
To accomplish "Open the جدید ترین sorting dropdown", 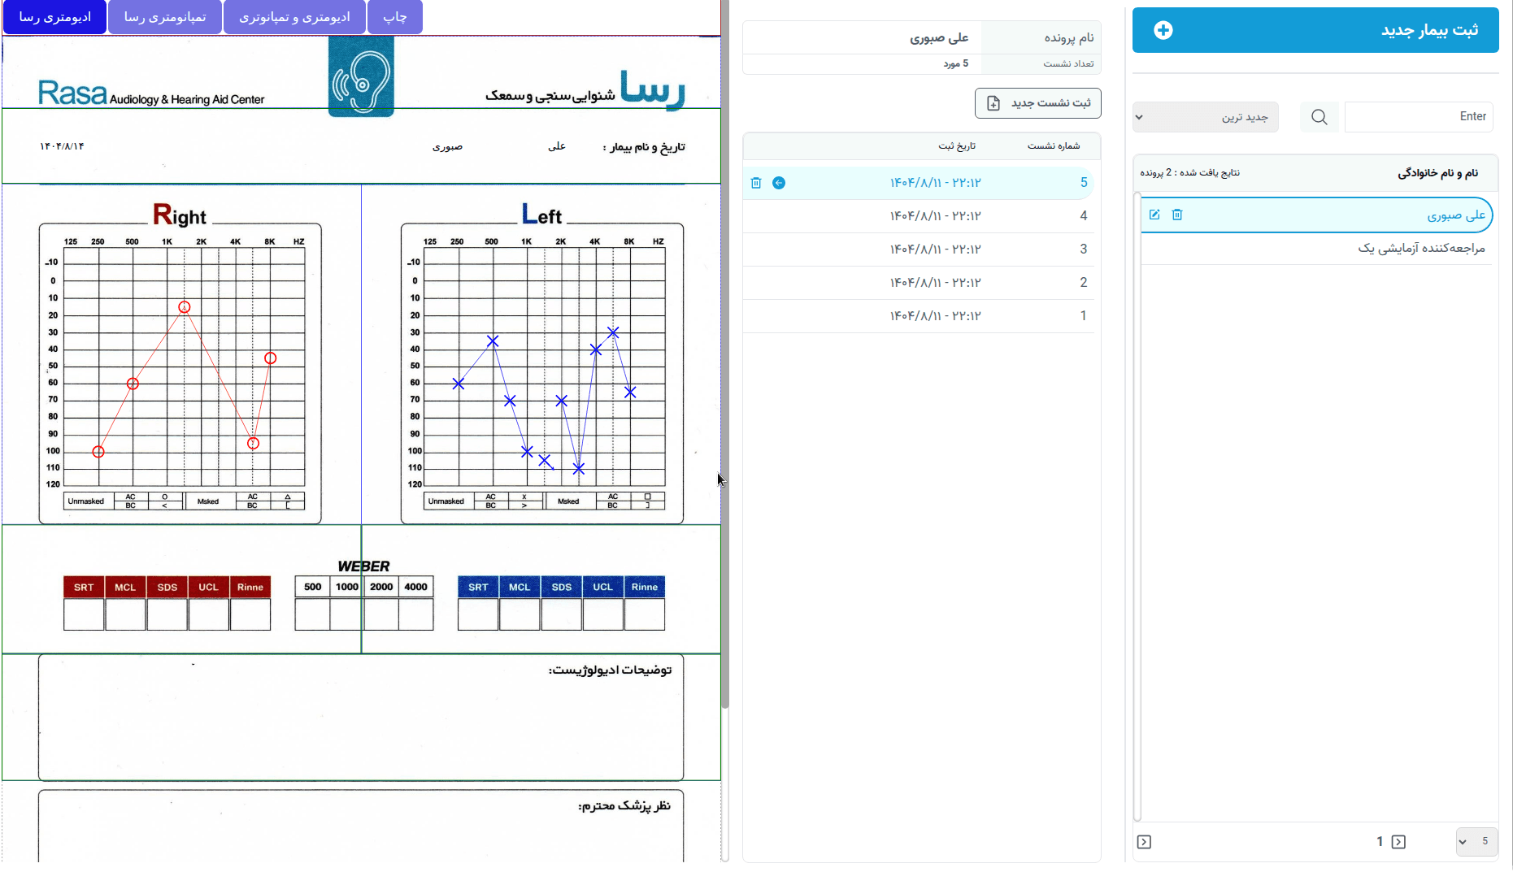I will (x=1206, y=116).
